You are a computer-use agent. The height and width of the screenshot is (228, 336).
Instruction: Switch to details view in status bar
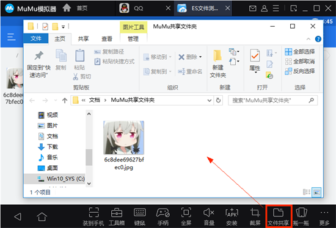point(307,192)
